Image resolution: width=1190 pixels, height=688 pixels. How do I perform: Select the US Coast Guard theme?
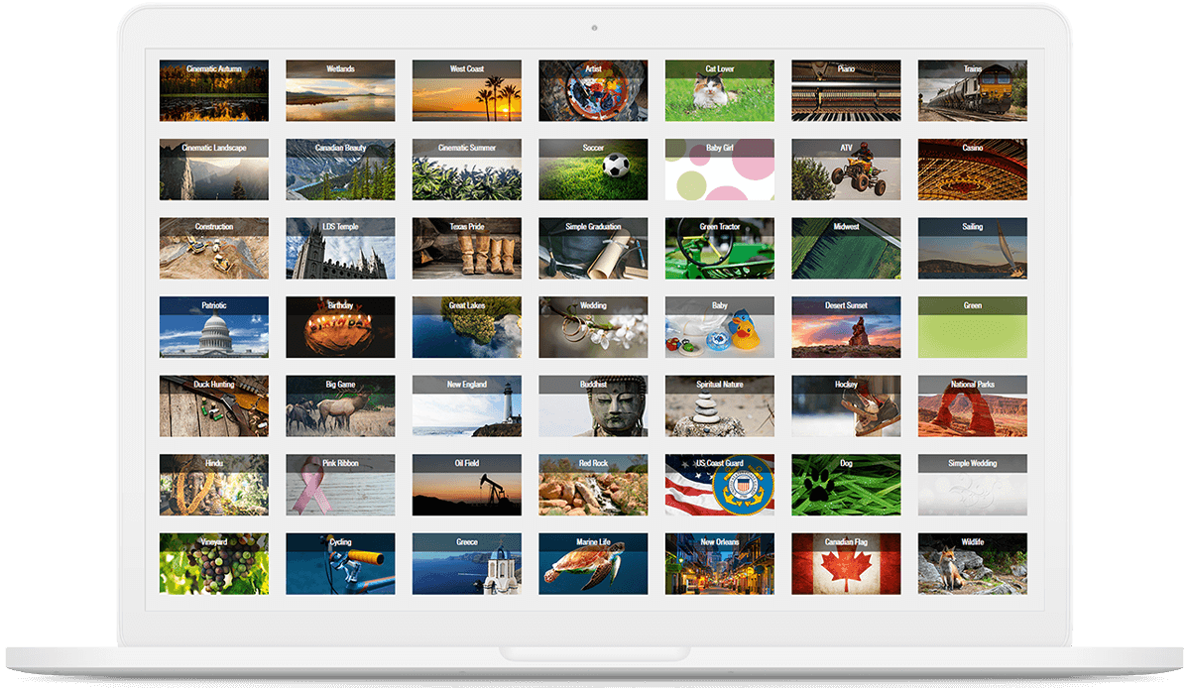pyautogui.click(x=719, y=485)
